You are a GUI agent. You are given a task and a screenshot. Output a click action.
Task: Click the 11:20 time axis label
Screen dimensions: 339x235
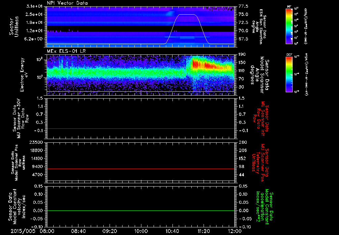click(x=204, y=231)
